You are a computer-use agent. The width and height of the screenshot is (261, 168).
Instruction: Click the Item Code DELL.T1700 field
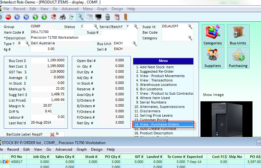pyautogui.click(x=53, y=32)
